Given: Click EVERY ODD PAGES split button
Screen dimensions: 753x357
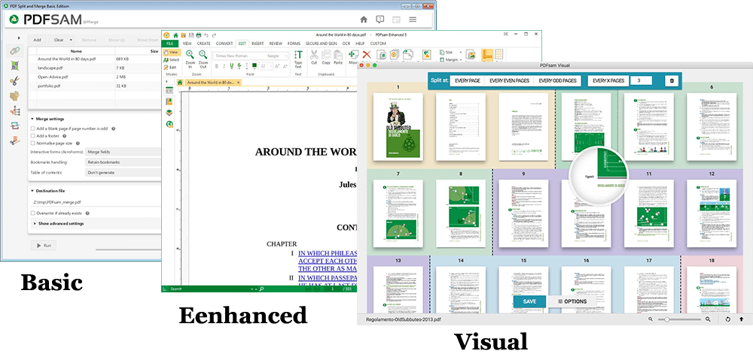Looking at the screenshot, I should tap(557, 80).
